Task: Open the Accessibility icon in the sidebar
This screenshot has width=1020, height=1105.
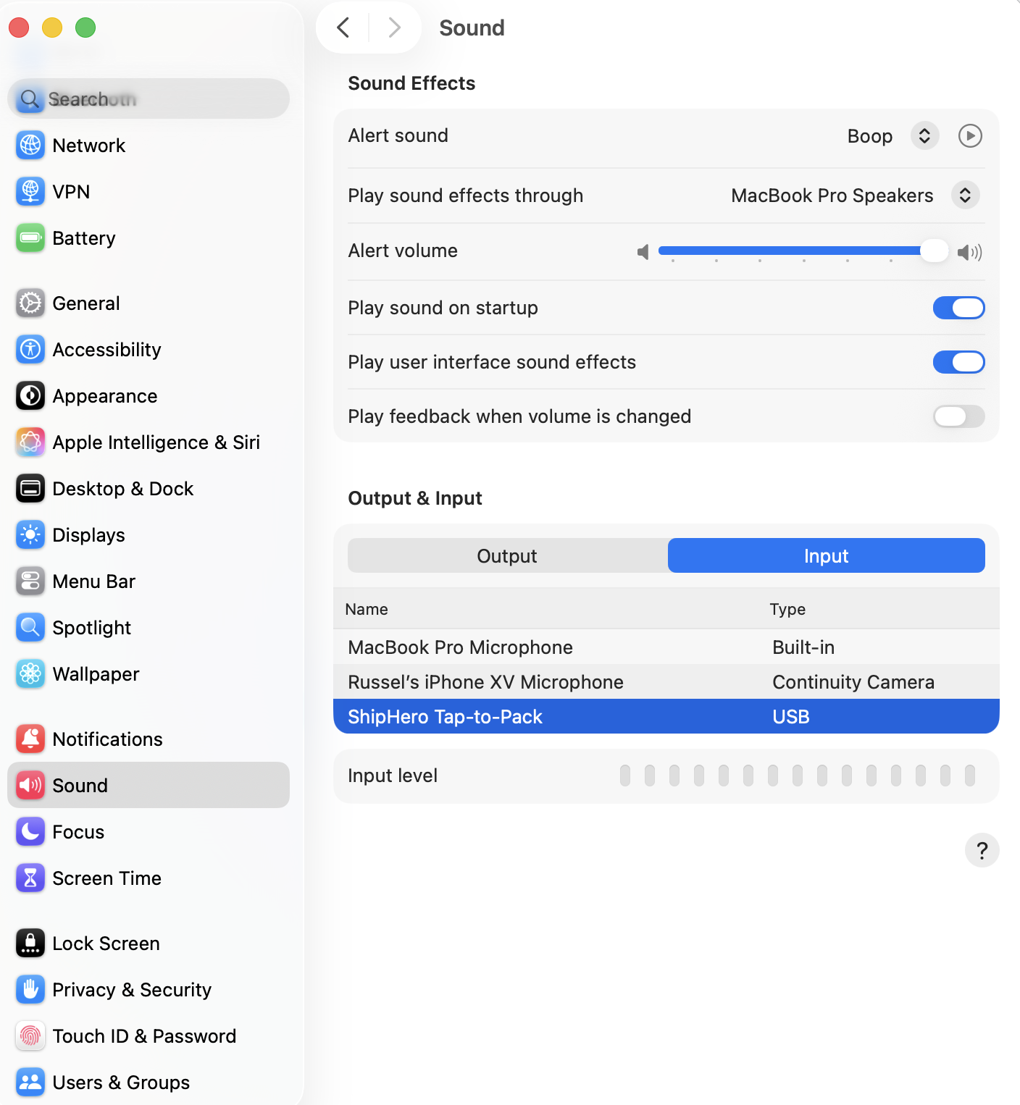Action: pyautogui.click(x=30, y=350)
